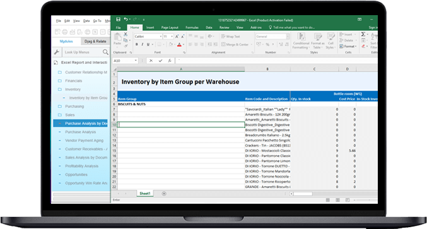Click the print icon in SAP toolbar

[x=65, y=32]
